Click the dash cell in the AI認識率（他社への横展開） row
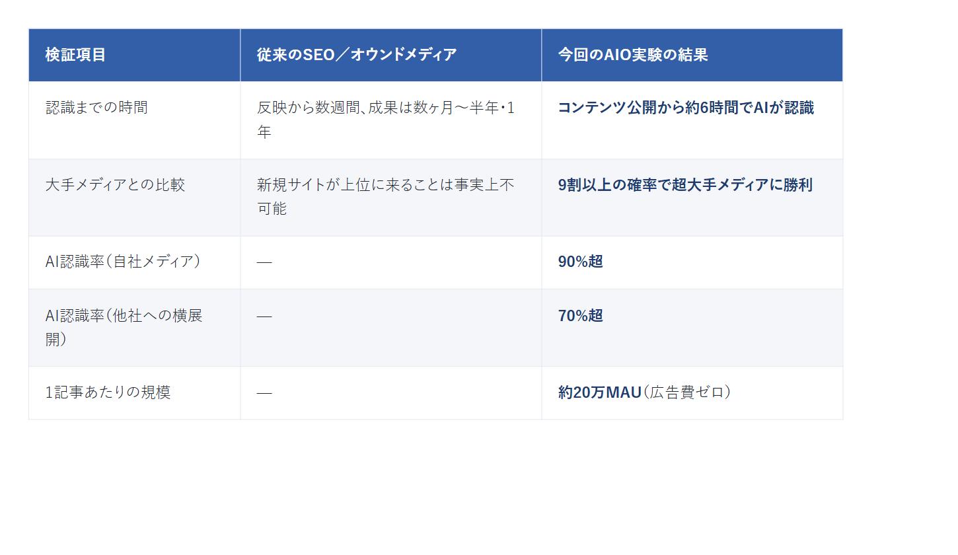The height and width of the screenshot is (555, 958). (x=391, y=328)
